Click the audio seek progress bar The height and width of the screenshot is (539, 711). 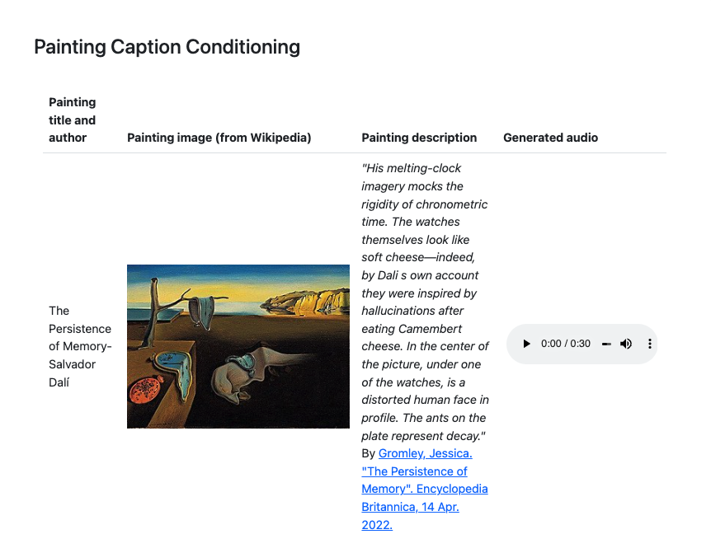[x=606, y=344]
